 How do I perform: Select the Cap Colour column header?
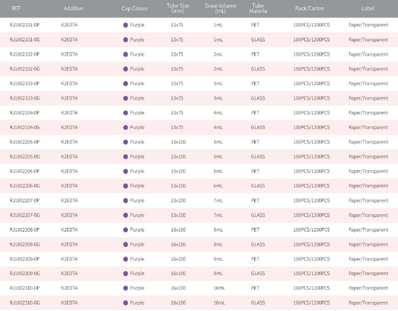click(x=135, y=8)
